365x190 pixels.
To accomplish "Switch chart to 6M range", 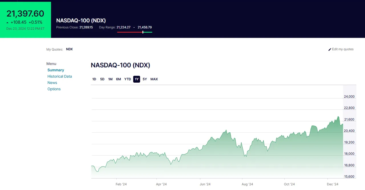I will click(x=118, y=79).
